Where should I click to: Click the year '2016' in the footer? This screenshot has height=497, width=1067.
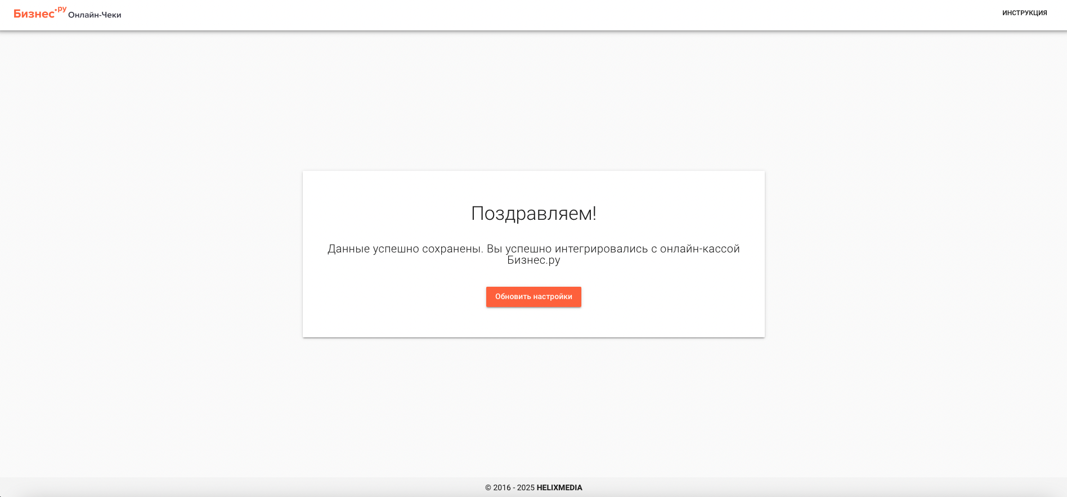502,487
